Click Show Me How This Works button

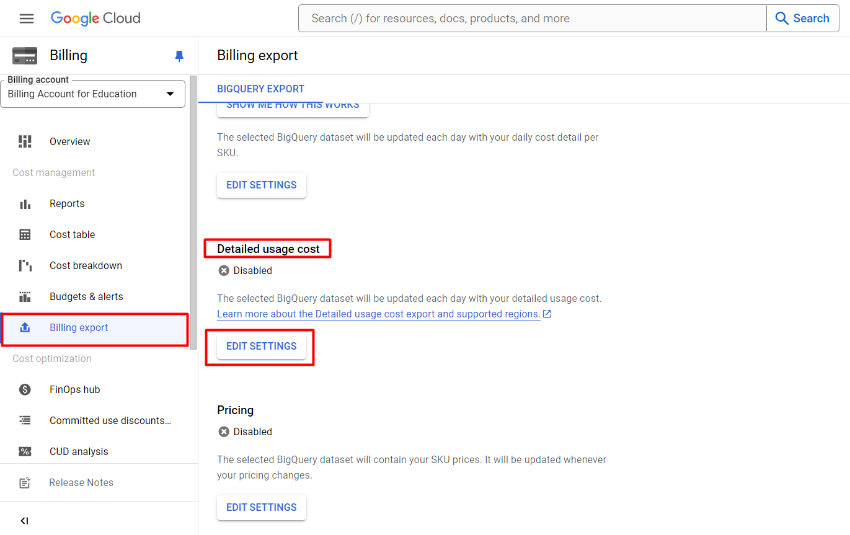coord(293,108)
